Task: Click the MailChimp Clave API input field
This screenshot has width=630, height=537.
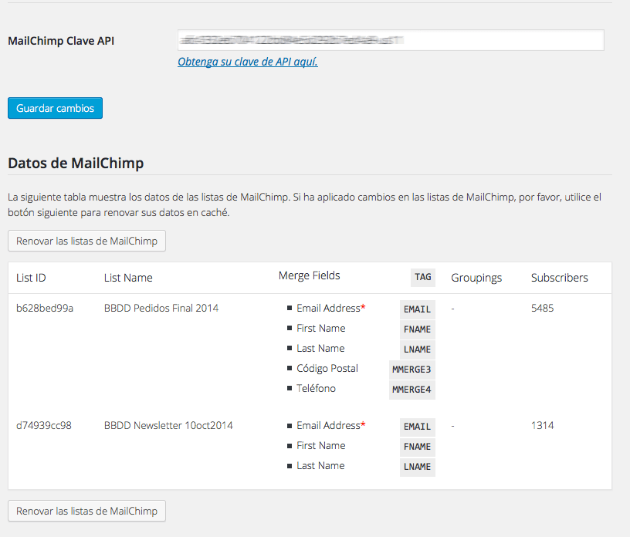Action: (391, 40)
